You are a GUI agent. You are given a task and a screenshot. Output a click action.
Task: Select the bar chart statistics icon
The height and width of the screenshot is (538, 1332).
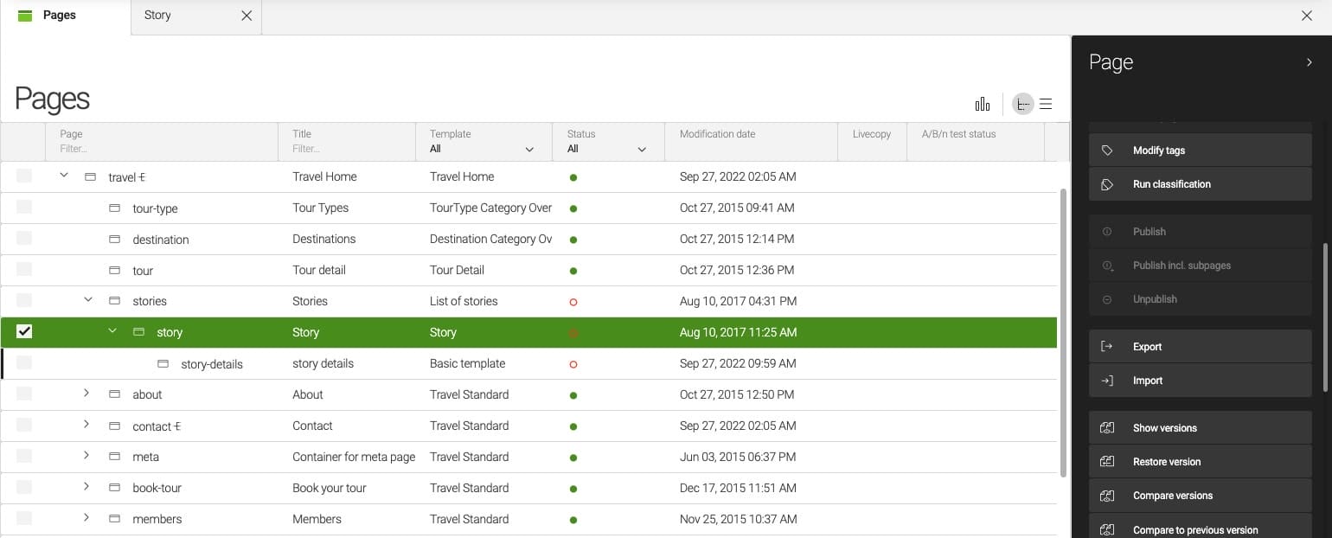[x=983, y=103]
